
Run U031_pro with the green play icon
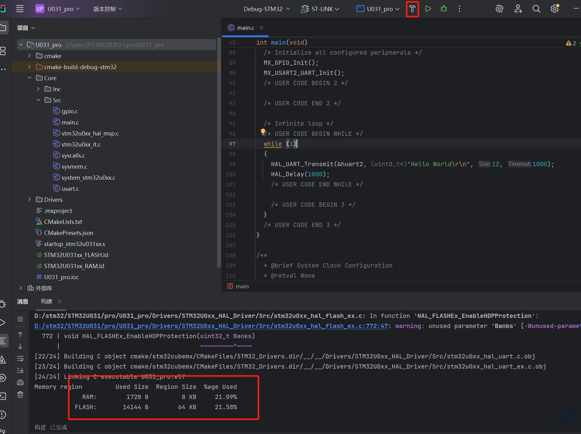(x=428, y=9)
